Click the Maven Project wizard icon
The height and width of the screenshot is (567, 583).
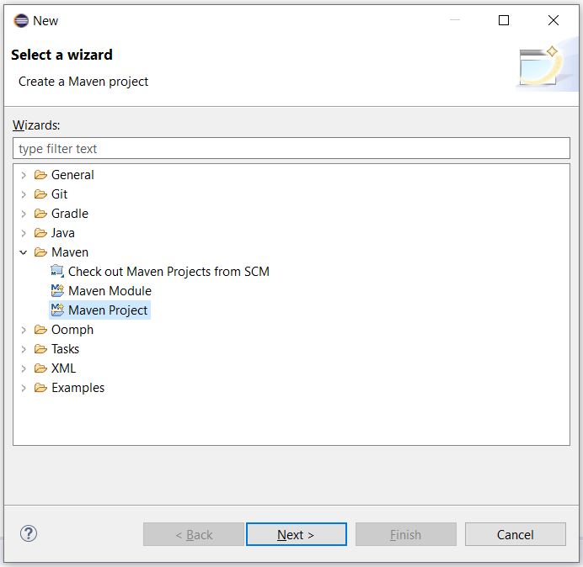(x=57, y=310)
